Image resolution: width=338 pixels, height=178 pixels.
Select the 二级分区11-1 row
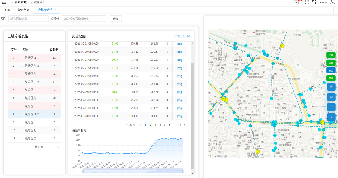34,58
